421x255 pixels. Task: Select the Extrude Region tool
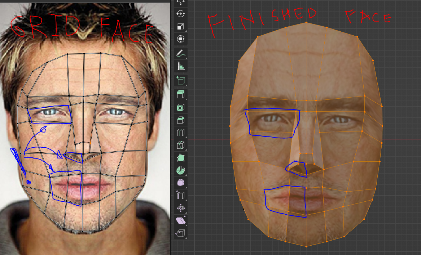(x=181, y=95)
